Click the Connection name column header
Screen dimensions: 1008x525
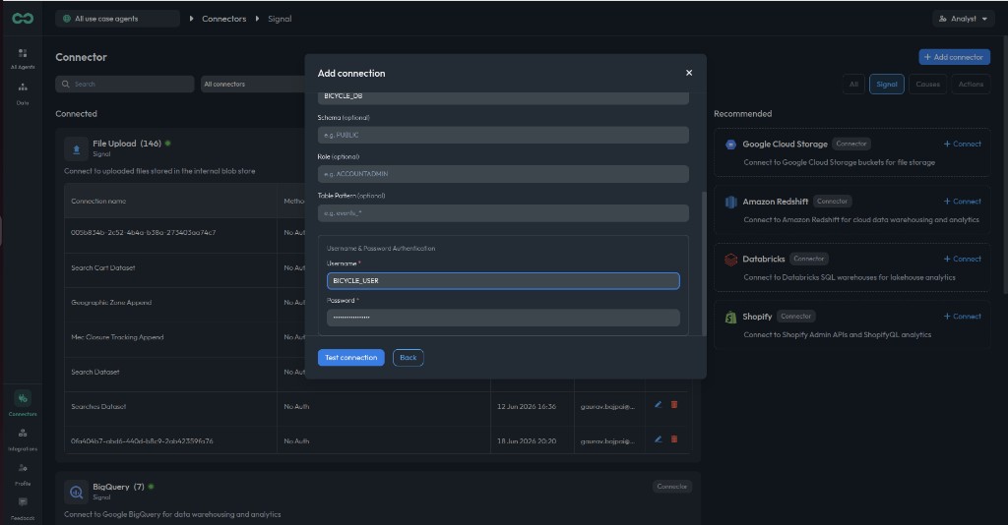(x=98, y=201)
